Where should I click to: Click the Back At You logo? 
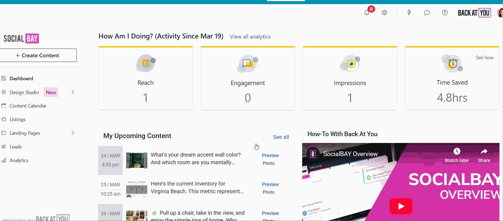point(475,13)
